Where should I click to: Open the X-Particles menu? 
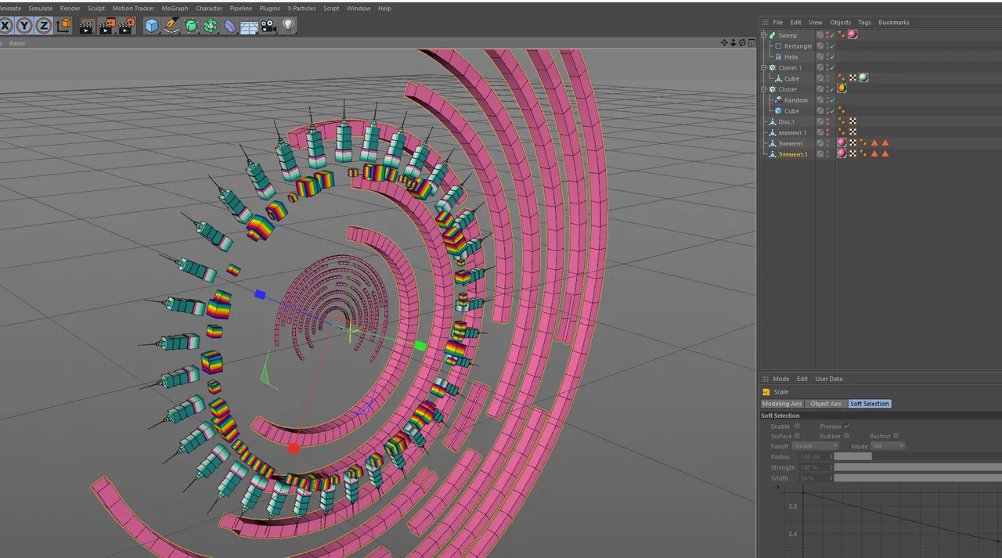point(301,8)
